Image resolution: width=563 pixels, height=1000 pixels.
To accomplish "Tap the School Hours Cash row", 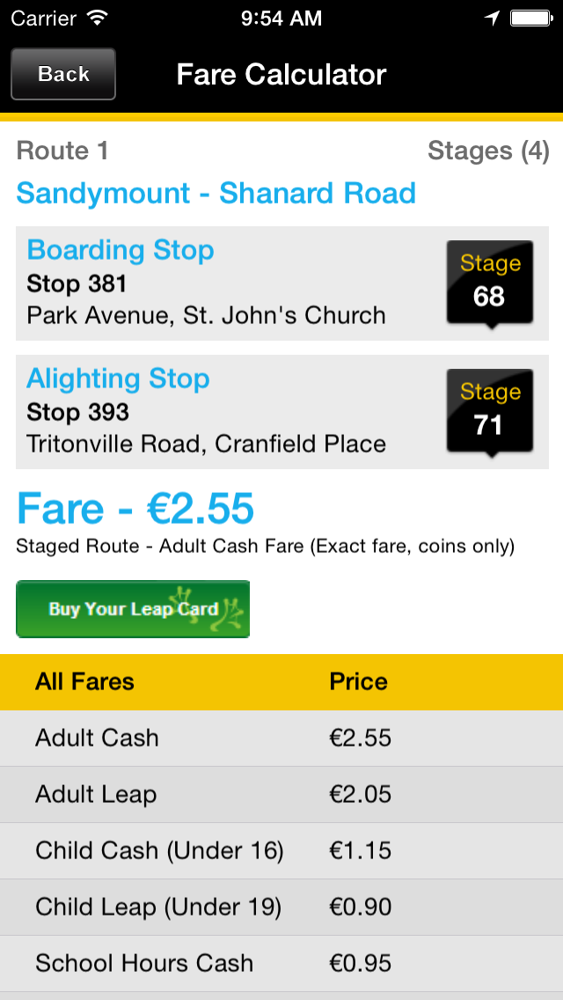I will click(x=281, y=963).
